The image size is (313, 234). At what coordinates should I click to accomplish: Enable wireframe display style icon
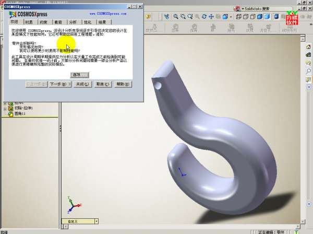click(238, 17)
